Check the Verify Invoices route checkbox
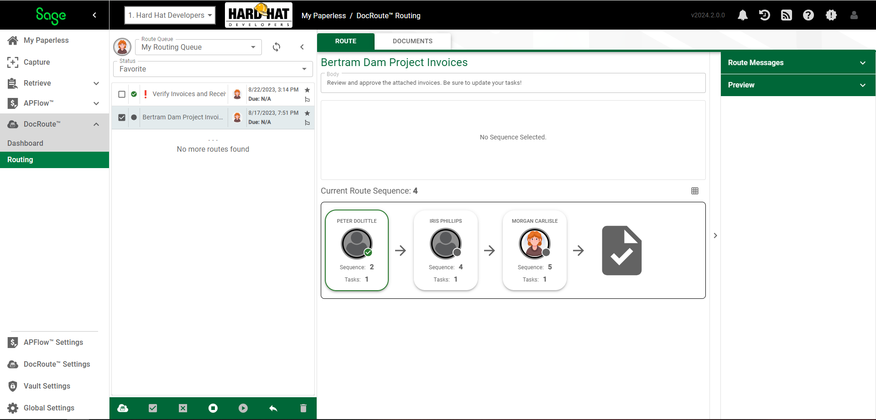The height and width of the screenshot is (420, 876). tap(122, 94)
